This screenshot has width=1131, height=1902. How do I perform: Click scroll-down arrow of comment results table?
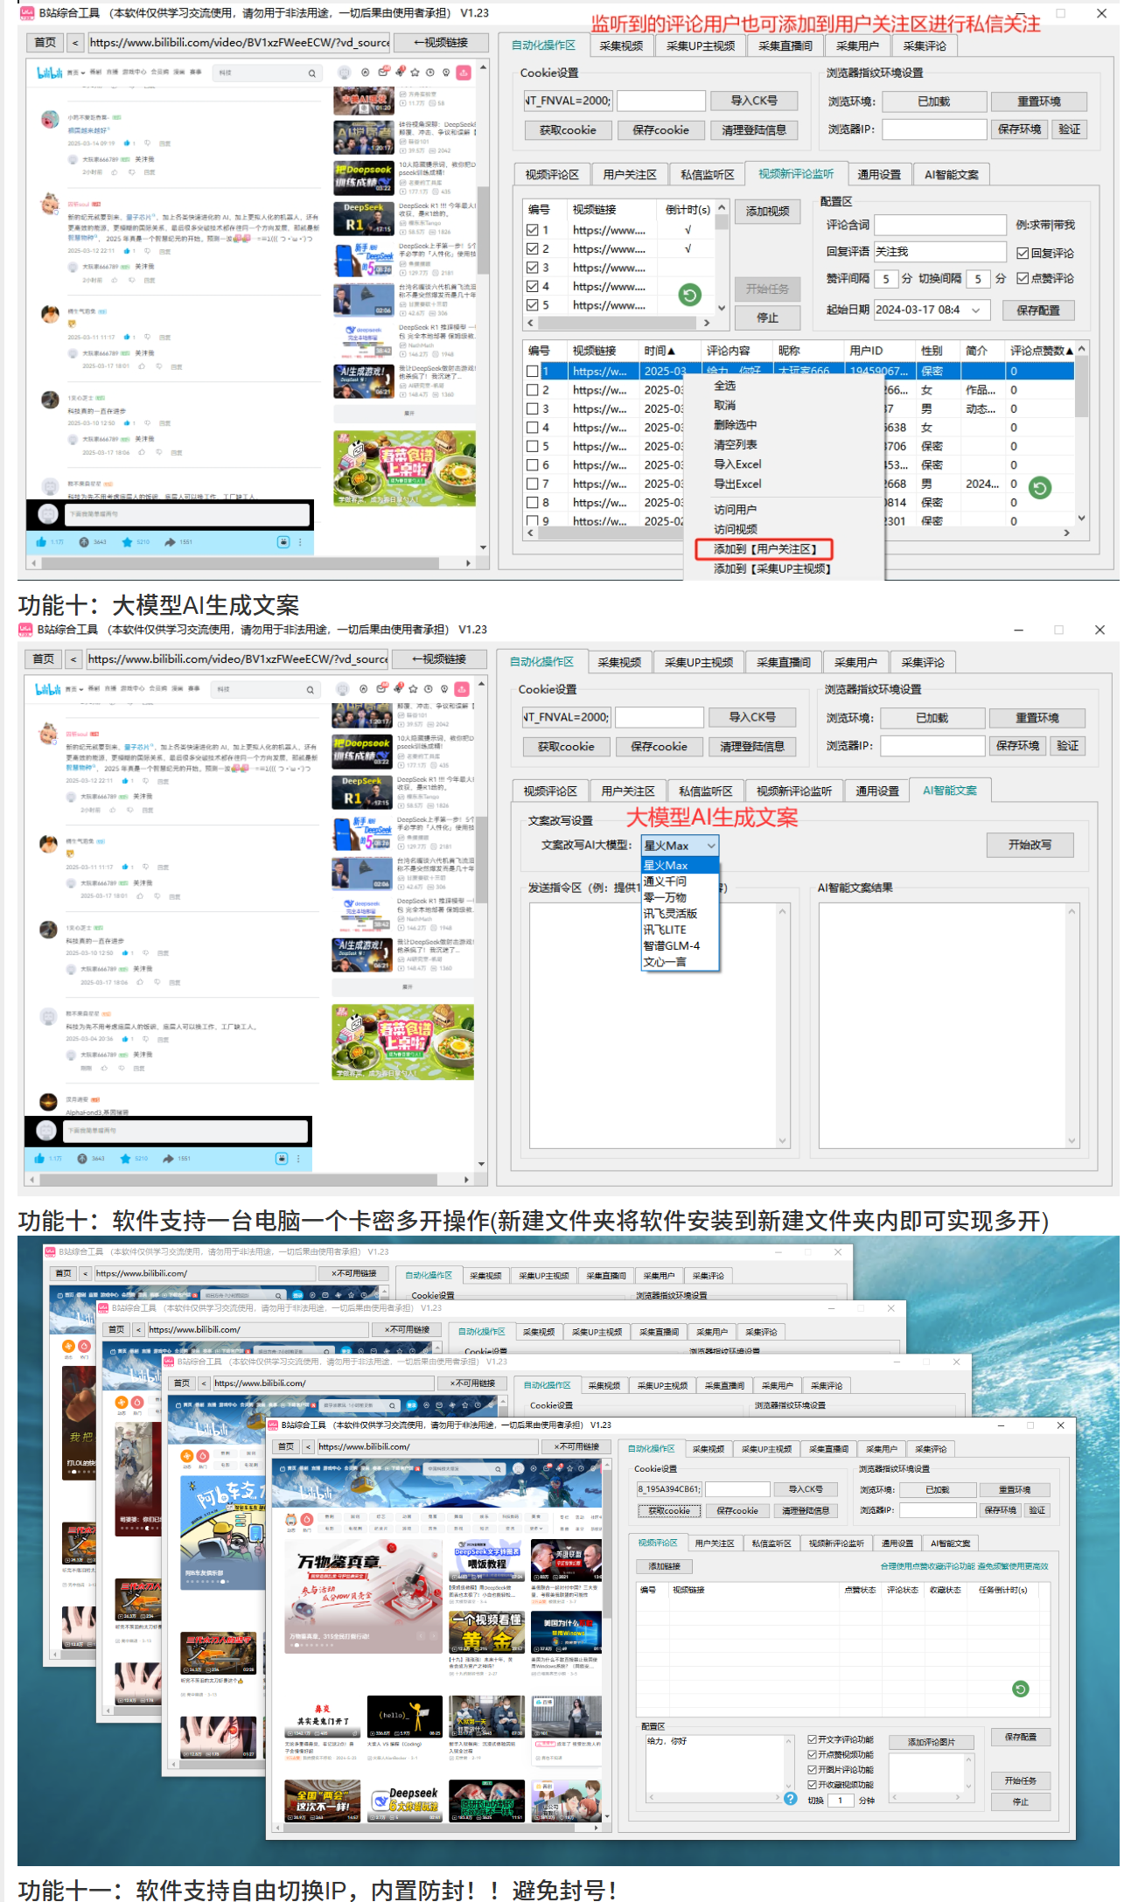click(x=1081, y=518)
